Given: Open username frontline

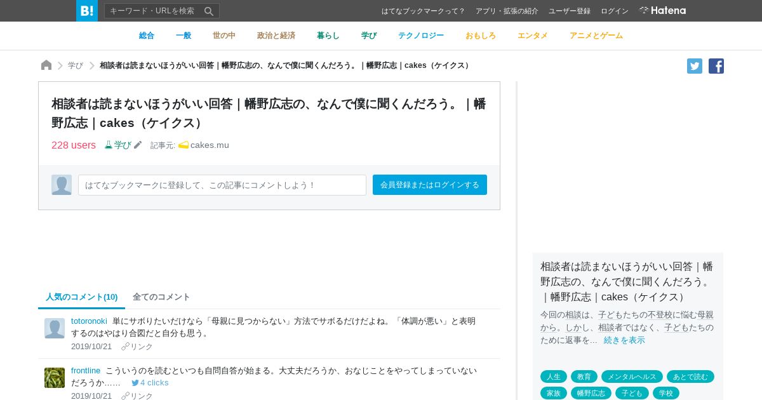Looking at the screenshot, I should (86, 371).
